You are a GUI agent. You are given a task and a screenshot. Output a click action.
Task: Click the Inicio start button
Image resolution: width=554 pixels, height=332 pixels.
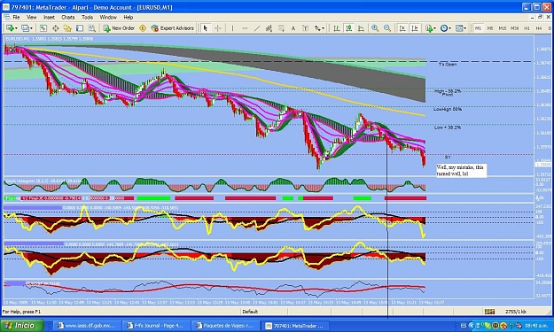22,325
